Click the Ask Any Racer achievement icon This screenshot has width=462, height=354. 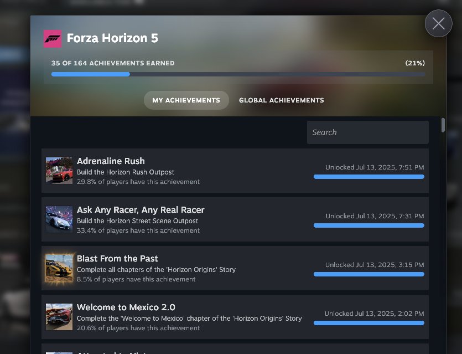(x=59, y=219)
